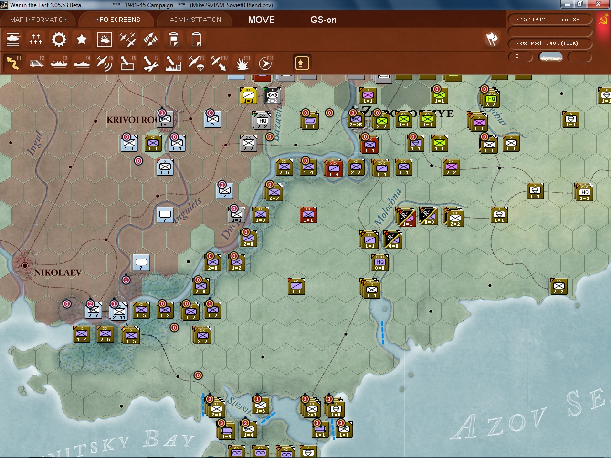Select the F5 air recon mode
611x458 pixels.
tap(105, 63)
